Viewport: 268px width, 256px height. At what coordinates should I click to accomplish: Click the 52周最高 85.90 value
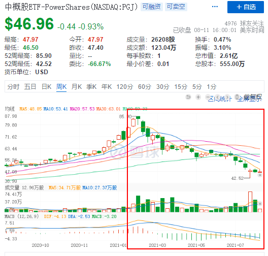pyautogui.click(x=44, y=56)
